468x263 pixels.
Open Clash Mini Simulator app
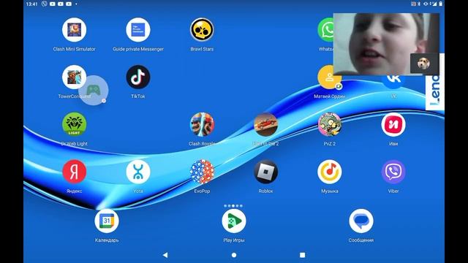(x=74, y=29)
